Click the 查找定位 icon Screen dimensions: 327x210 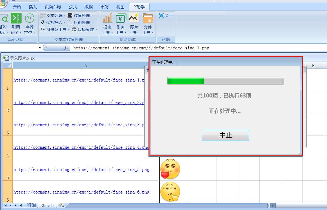click(29, 19)
